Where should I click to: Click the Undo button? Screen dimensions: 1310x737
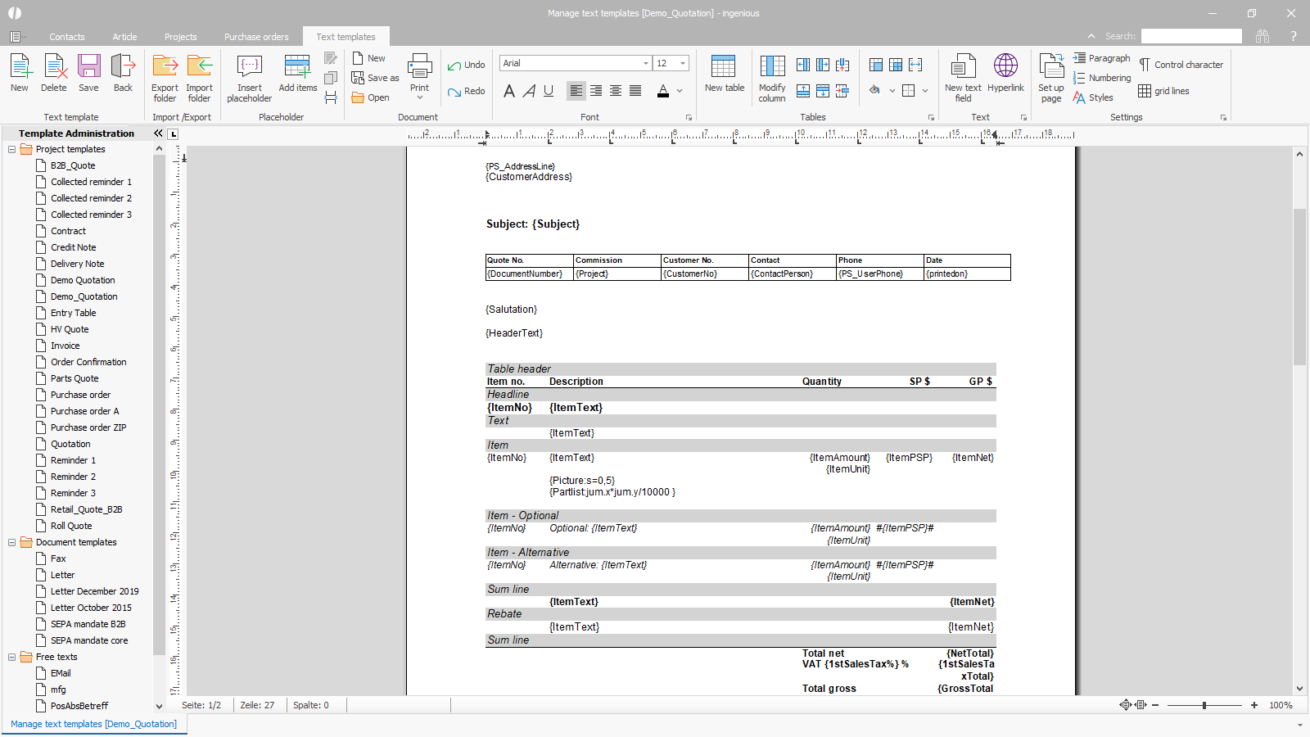coord(466,65)
